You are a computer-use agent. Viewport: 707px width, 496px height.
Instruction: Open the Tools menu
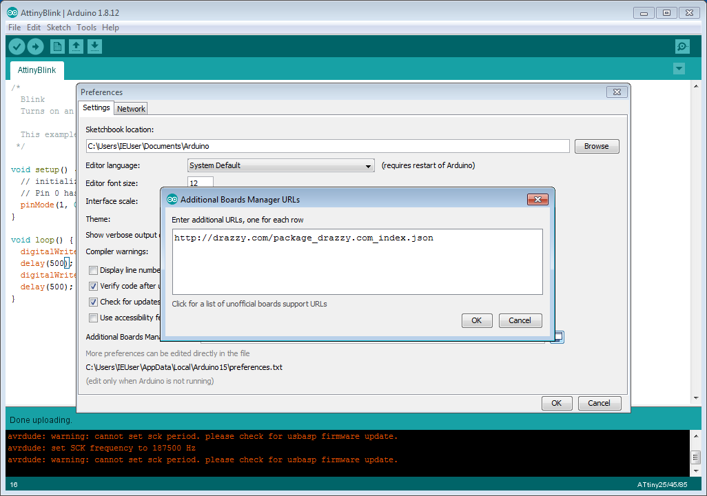pos(86,28)
